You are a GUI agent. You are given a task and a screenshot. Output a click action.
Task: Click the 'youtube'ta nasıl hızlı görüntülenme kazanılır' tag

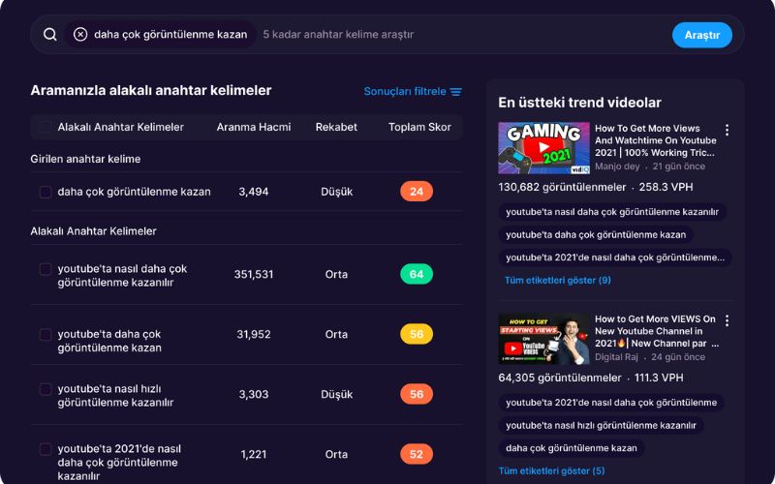pyautogui.click(x=601, y=425)
